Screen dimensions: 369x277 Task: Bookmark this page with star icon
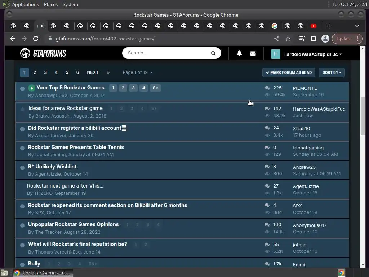coord(288,39)
